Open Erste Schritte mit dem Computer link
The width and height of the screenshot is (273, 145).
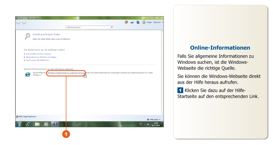(39, 54)
